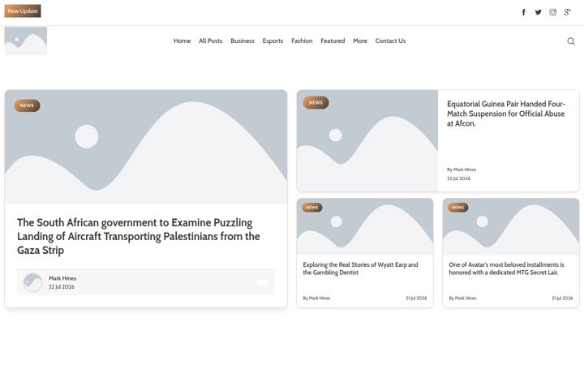The image size is (584, 365).
Task: Open the Instagram social icon
Action: coord(552,12)
